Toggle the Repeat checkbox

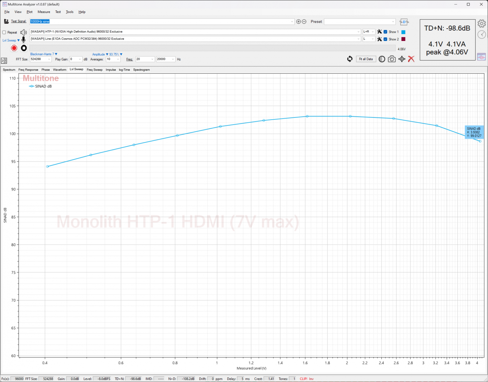(4, 33)
